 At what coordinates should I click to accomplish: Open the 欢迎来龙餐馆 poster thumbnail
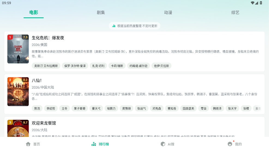pyautogui.click(x=18, y=128)
